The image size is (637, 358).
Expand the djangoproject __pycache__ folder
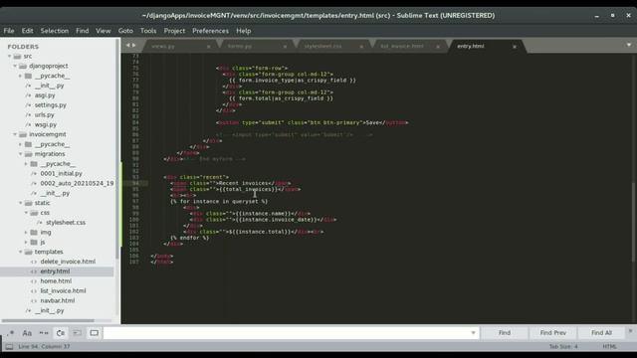(x=20, y=76)
